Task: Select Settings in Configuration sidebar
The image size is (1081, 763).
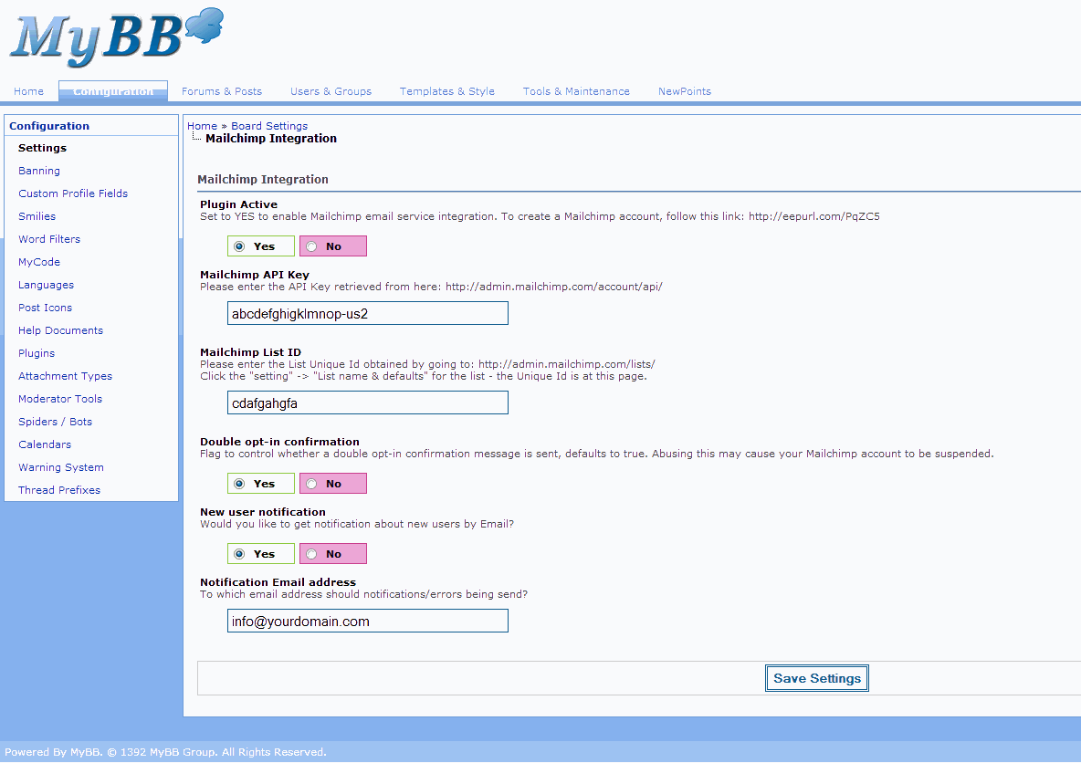Action: coord(43,148)
